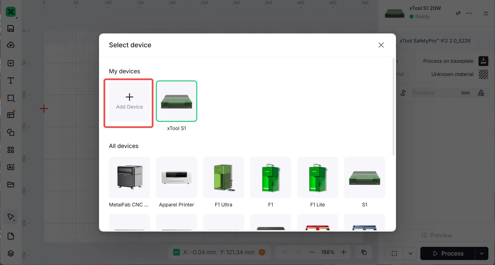Close the Select device dialog
Screen dimensions: 495x265
(x=381, y=45)
